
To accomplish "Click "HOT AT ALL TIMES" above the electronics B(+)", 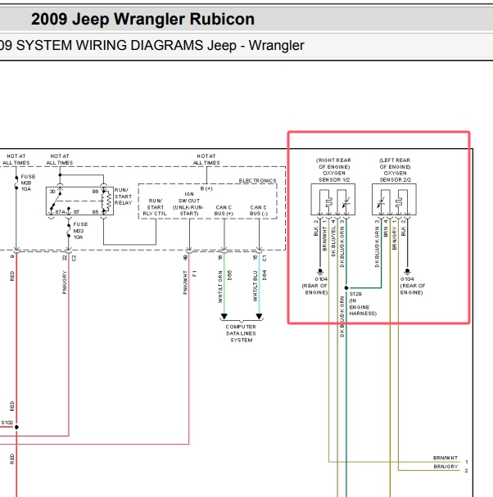I will tap(206, 160).
